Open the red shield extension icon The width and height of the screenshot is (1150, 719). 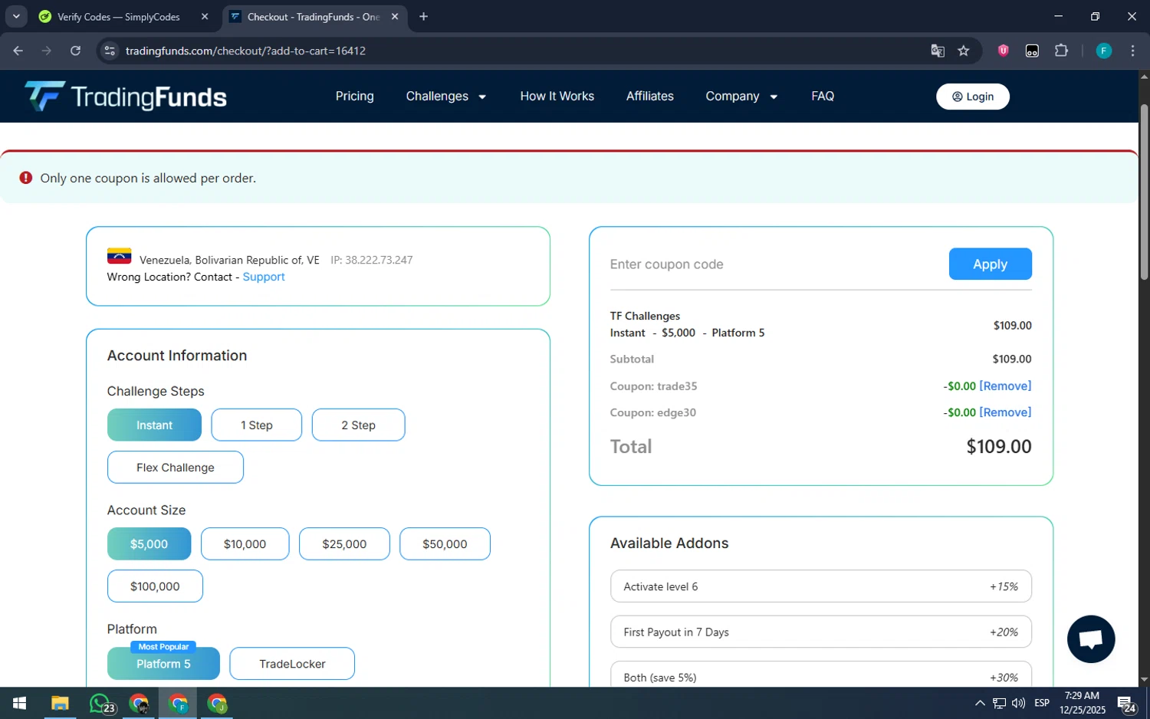(x=1003, y=51)
